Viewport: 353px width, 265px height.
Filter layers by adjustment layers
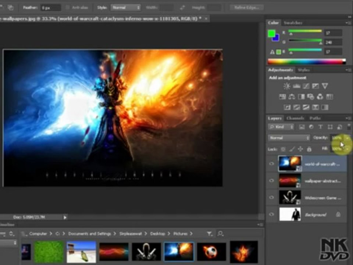pos(311,127)
